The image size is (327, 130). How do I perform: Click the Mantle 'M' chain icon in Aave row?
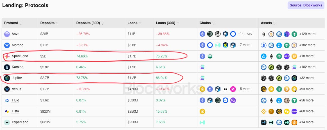(x=218, y=34)
